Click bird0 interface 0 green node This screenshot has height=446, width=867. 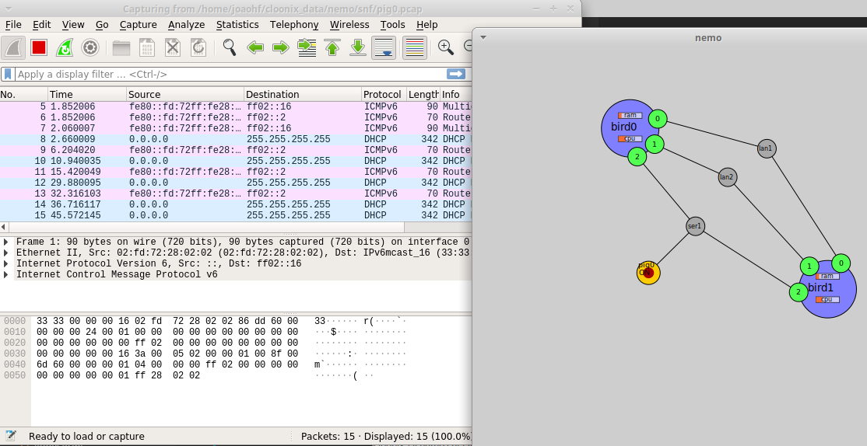point(658,118)
